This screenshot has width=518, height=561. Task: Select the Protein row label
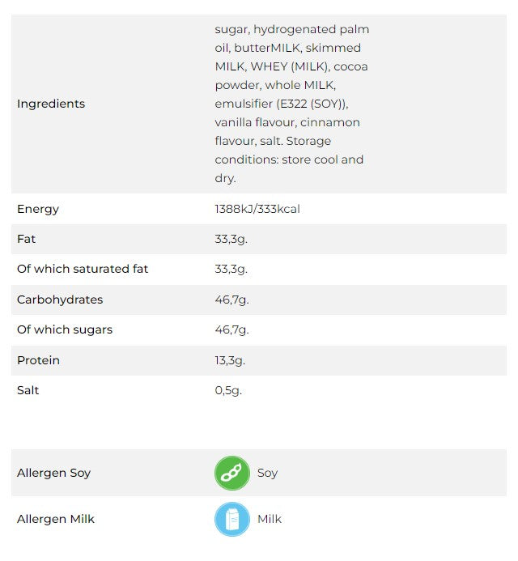click(x=39, y=360)
